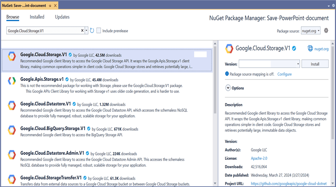Click the package list scrollbar up arrow
Image resolution: width=336 pixels, height=187 pixels.
click(x=215, y=43)
